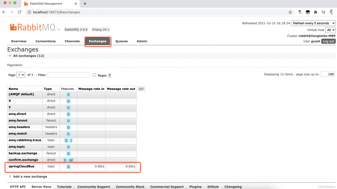Screen dimensions: 337x189
Task: Click the page size input field
Action: tap(328, 74)
